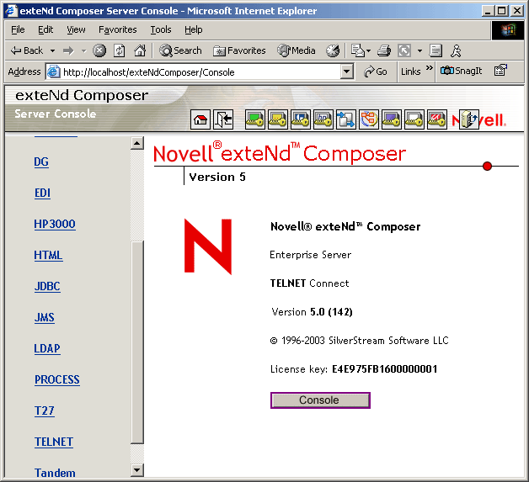
Task: Open the yellow-screen key license icon
Action: (278, 119)
